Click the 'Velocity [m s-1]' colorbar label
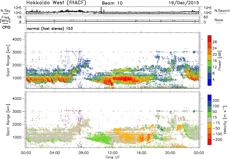The width and height of the screenshot is (230, 159). coord(225,120)
